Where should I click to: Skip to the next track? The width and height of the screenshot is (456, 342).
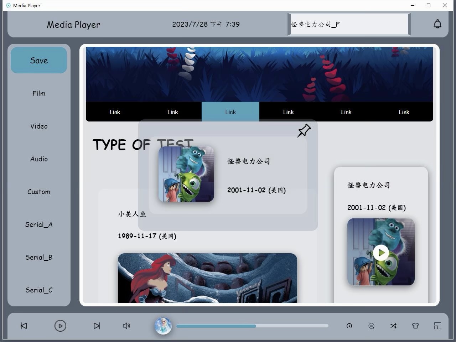[97, 326]
